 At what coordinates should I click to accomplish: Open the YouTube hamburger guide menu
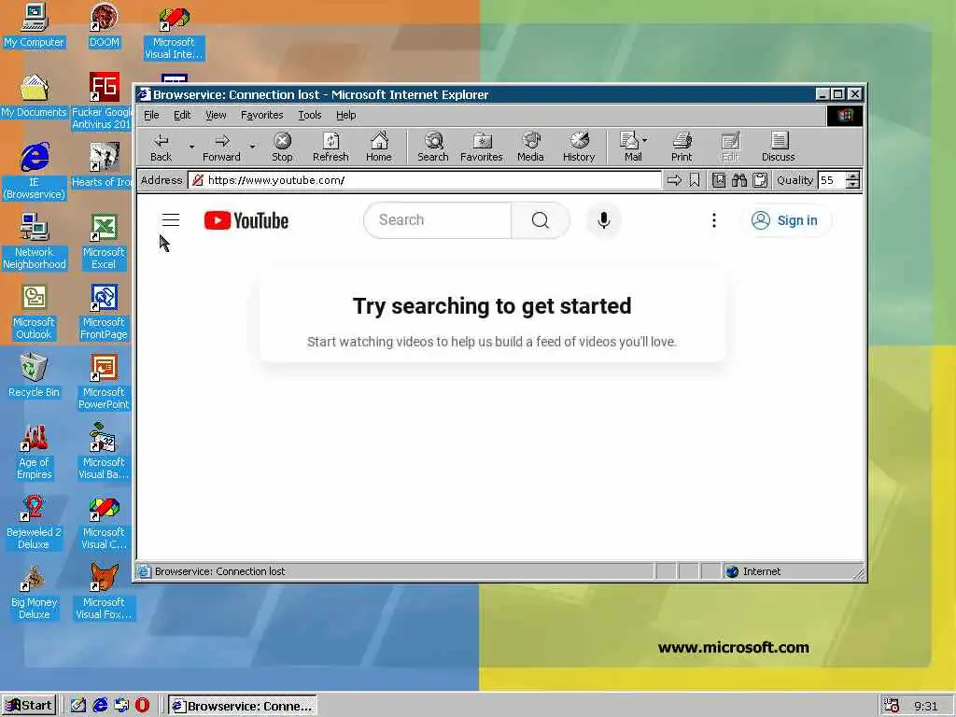(171, 220)
